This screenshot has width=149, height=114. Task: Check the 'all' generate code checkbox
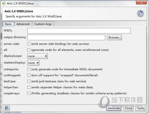[x=29, y=50]
